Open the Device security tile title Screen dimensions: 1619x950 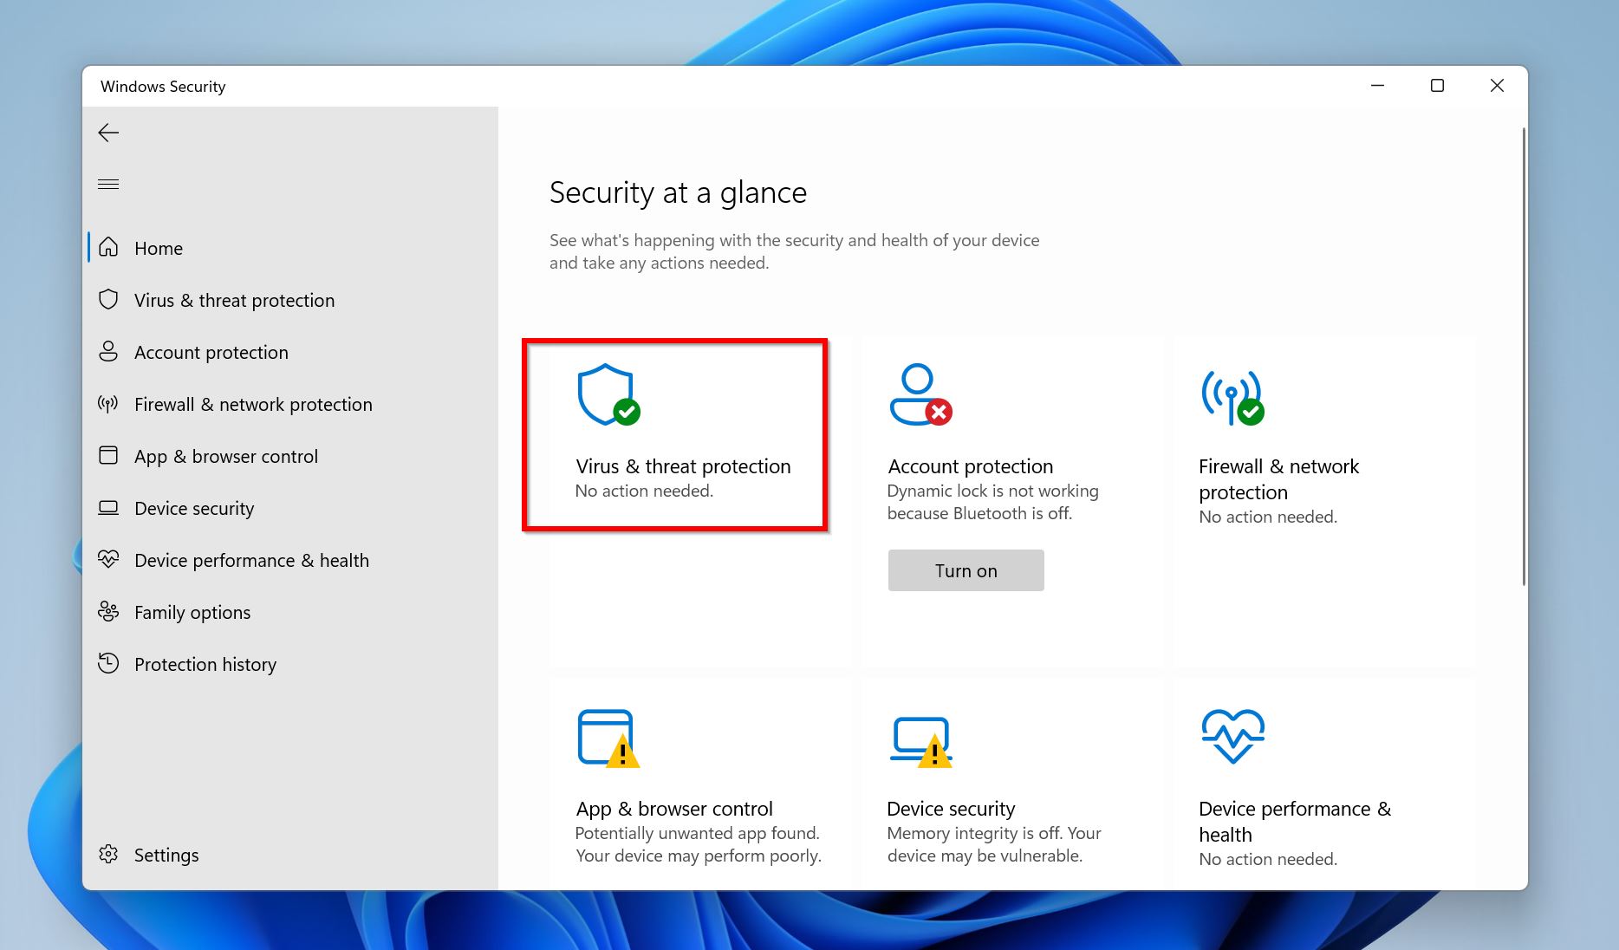(x=951, y=809)
